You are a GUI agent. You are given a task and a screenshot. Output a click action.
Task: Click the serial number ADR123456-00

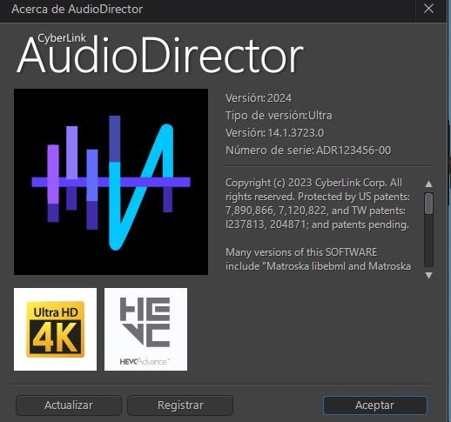click(353, 151)
